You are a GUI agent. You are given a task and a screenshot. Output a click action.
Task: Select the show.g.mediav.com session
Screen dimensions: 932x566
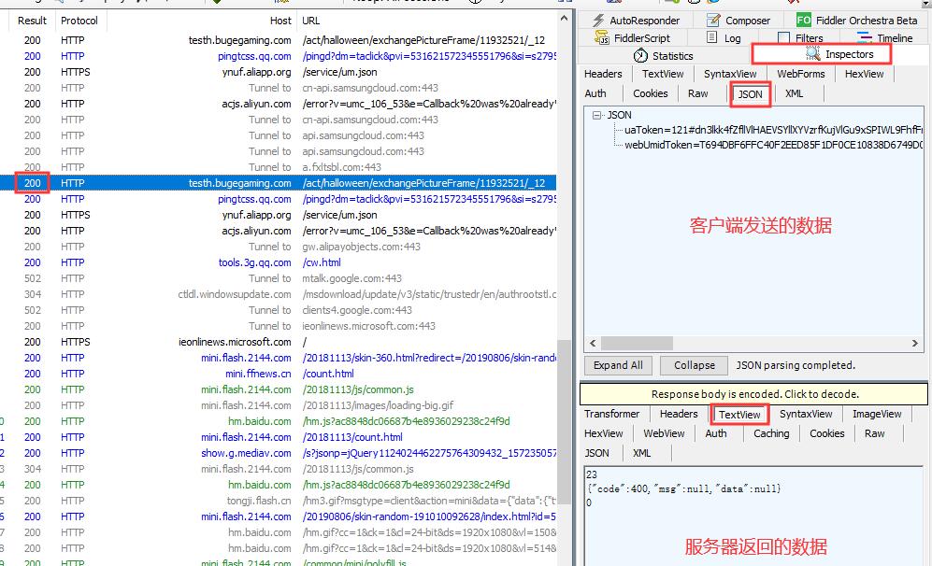pos(279,453)
